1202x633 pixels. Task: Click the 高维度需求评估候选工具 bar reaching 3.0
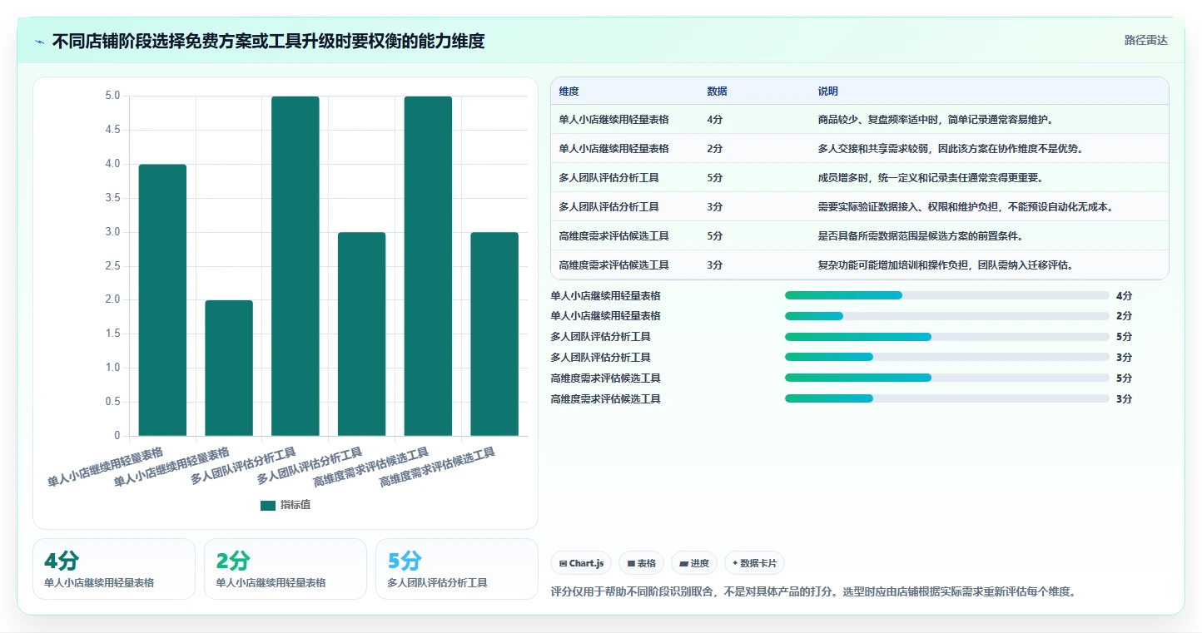click(x=494, y=334)
